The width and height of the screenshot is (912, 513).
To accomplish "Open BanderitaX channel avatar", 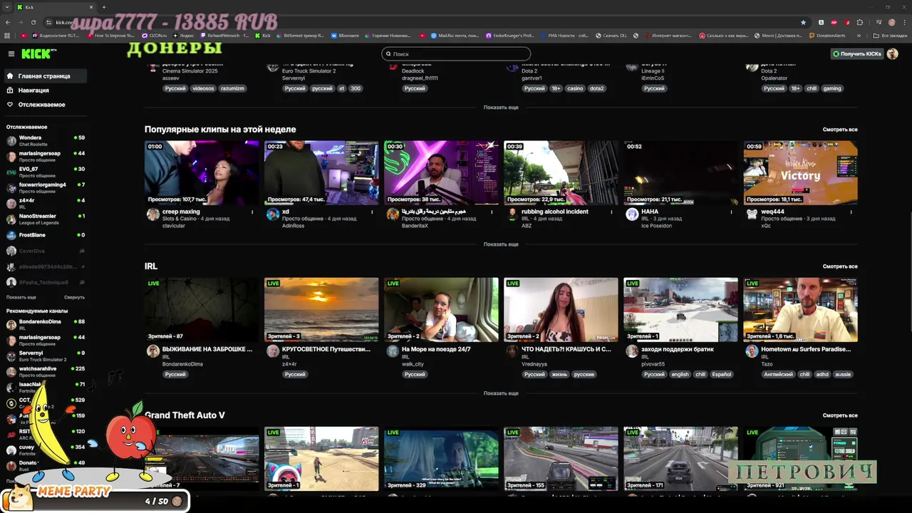I will 393,214.
